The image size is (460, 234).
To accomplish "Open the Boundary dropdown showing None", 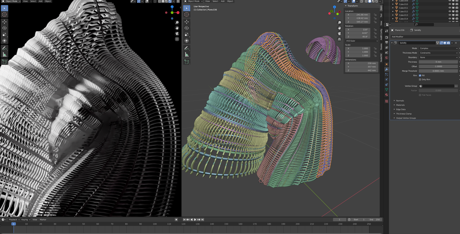I will point(438,57).
